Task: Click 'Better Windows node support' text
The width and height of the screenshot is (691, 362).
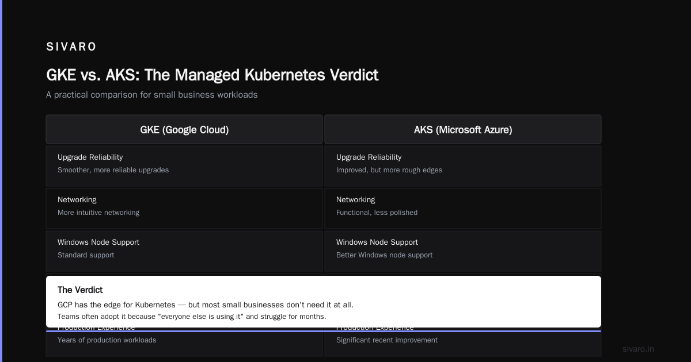Action: [385, 255]
